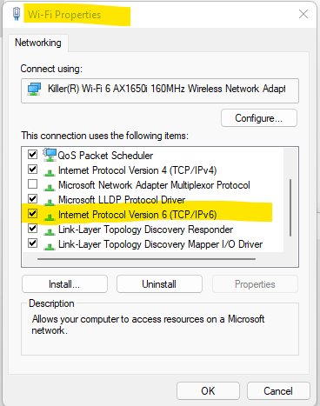The image size is (320, 406).
Task: Uncheck QoS Packet Scheduler checkbox
Action: tap(32, 154)
